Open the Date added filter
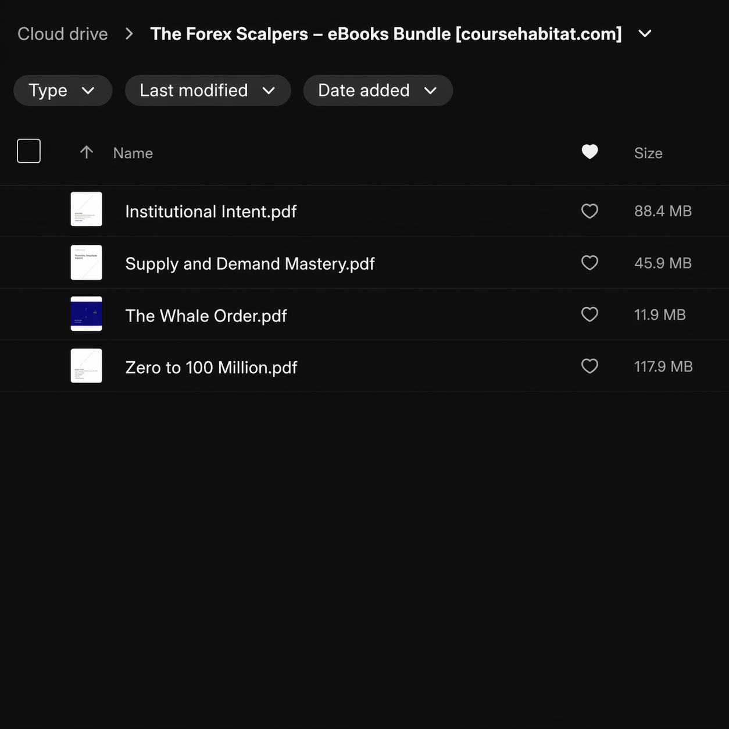Screen dimensions: 729x729 (378, 90)
